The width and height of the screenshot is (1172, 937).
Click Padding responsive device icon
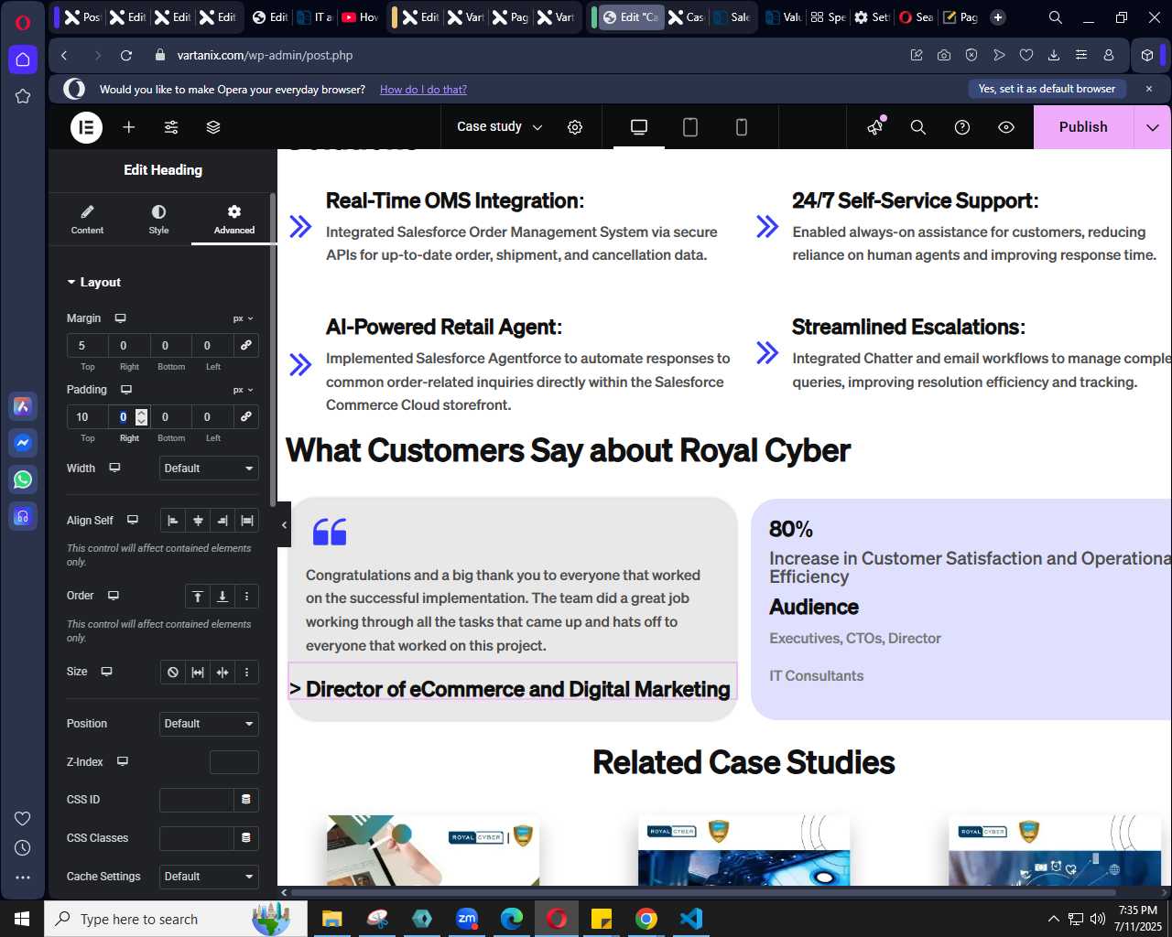[126, 390]
